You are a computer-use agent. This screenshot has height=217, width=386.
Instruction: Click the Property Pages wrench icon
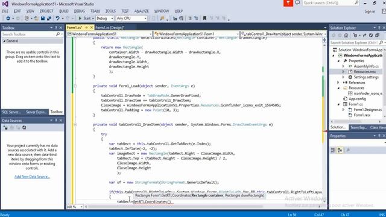pos(348,150)
